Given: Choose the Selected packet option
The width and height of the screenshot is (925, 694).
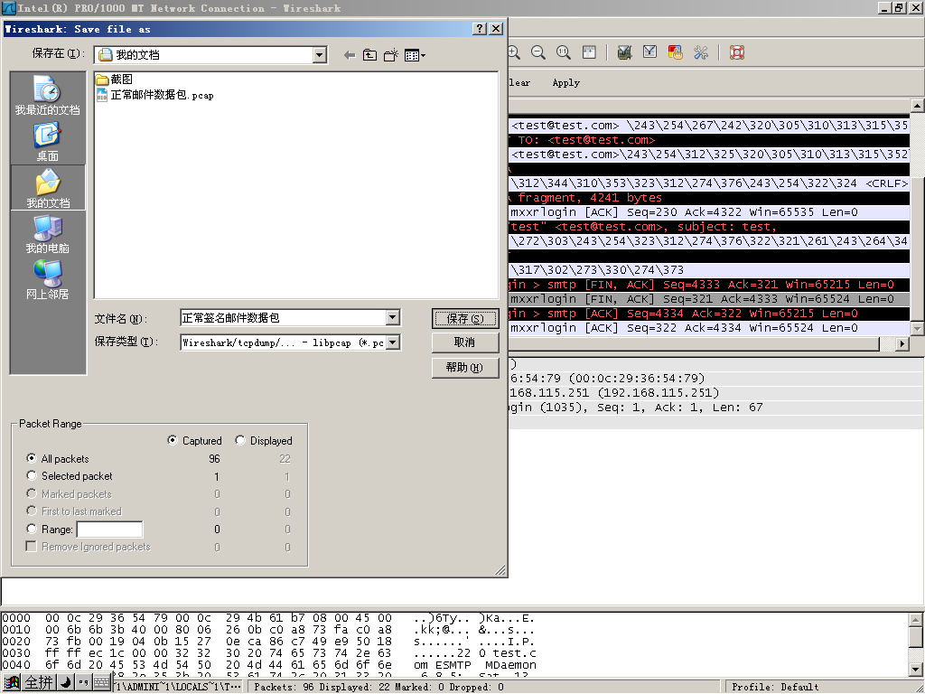Looking at the screenshot, I should point(32,475).
